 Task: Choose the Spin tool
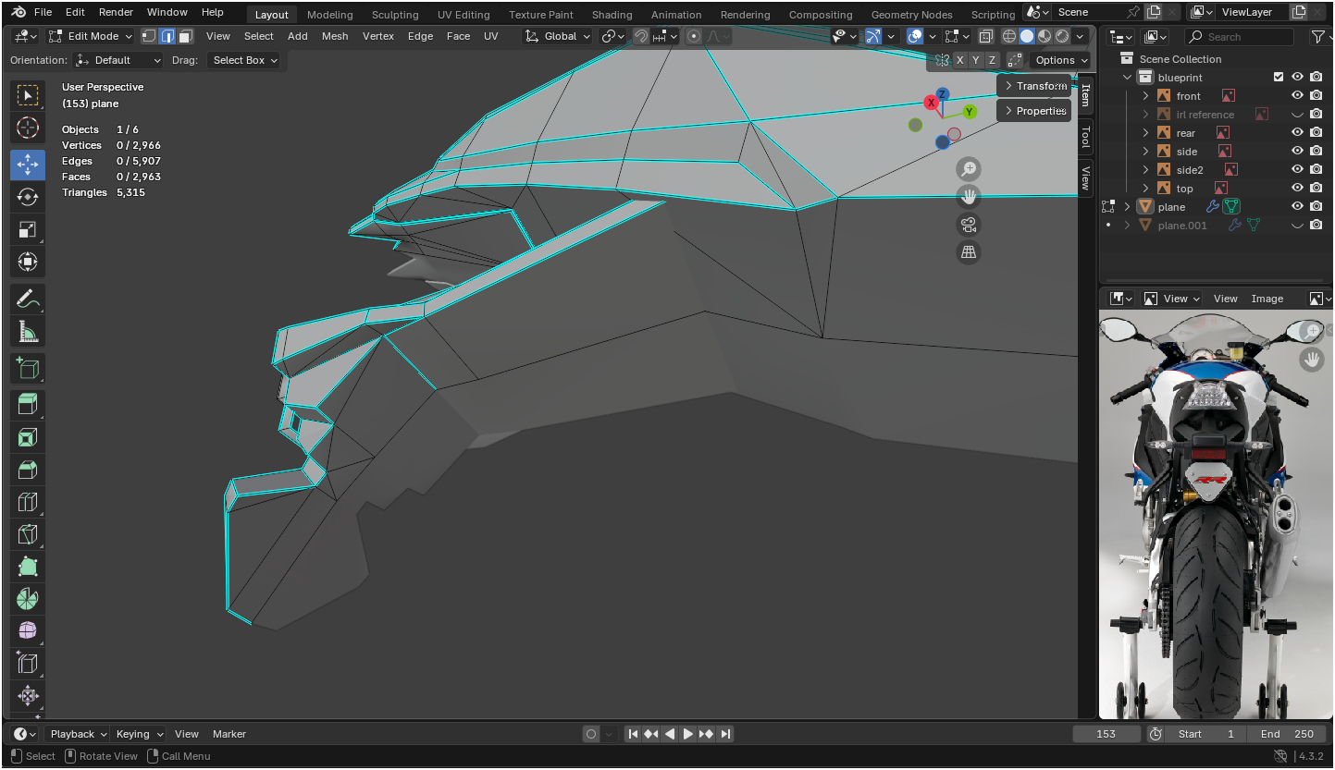(x=28, y=599)
